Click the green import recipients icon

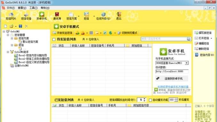(x=77, y=33)
